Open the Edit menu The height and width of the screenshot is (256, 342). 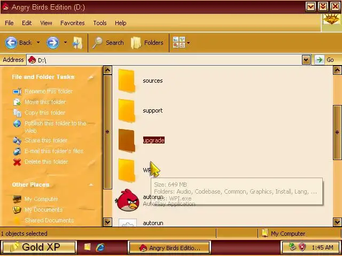point(27,23)
